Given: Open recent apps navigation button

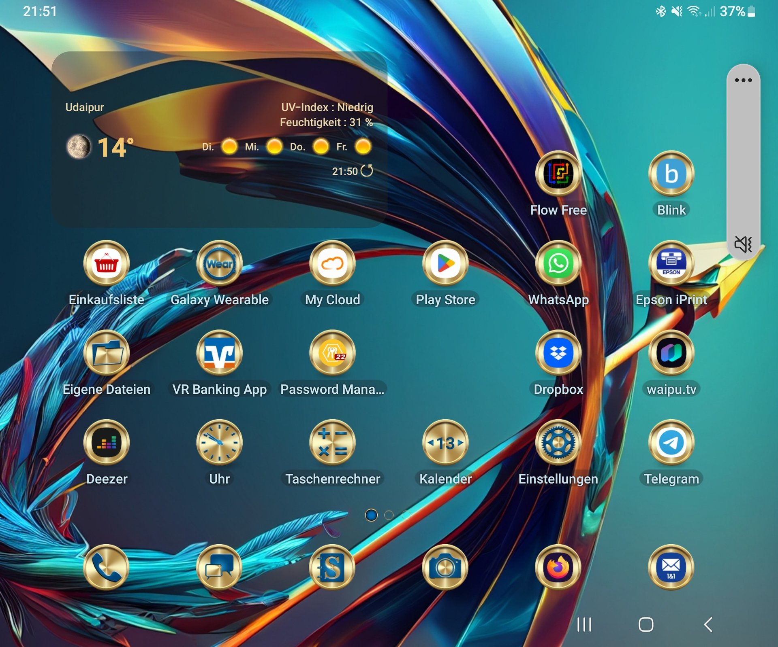Looking at the screenshot, I should [x=584, y=624].
